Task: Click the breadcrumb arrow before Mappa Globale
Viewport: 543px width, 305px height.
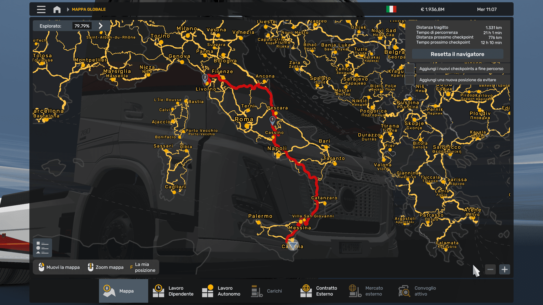Action: click(x=68, y=9)
